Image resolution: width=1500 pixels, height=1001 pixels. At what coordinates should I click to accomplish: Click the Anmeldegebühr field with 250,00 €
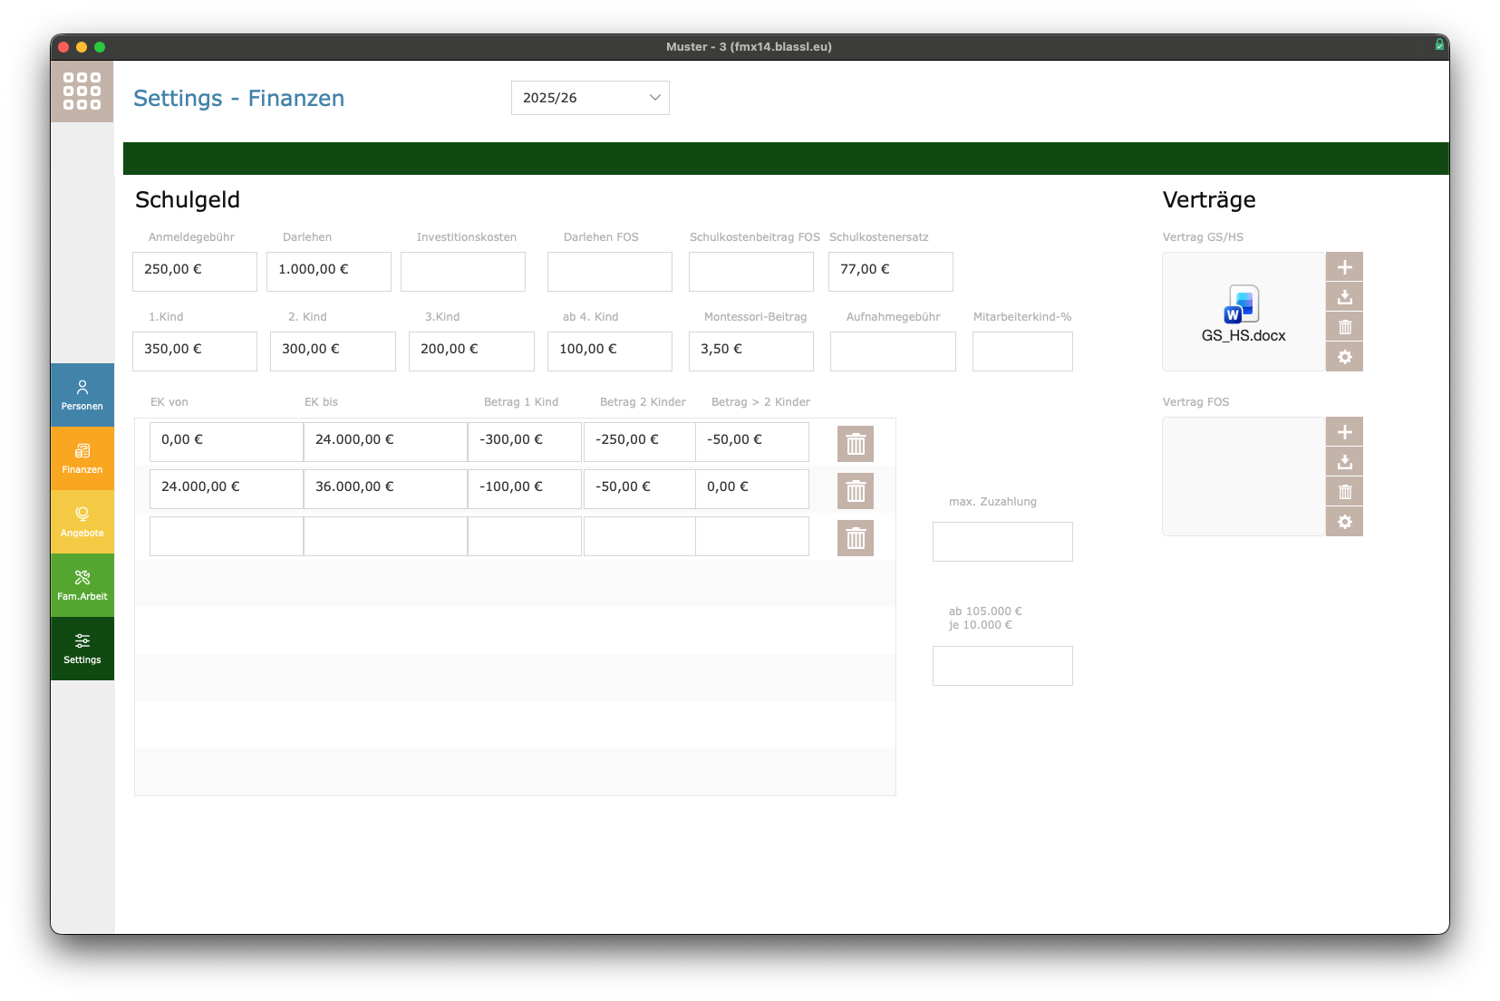(x=195, y=271)
